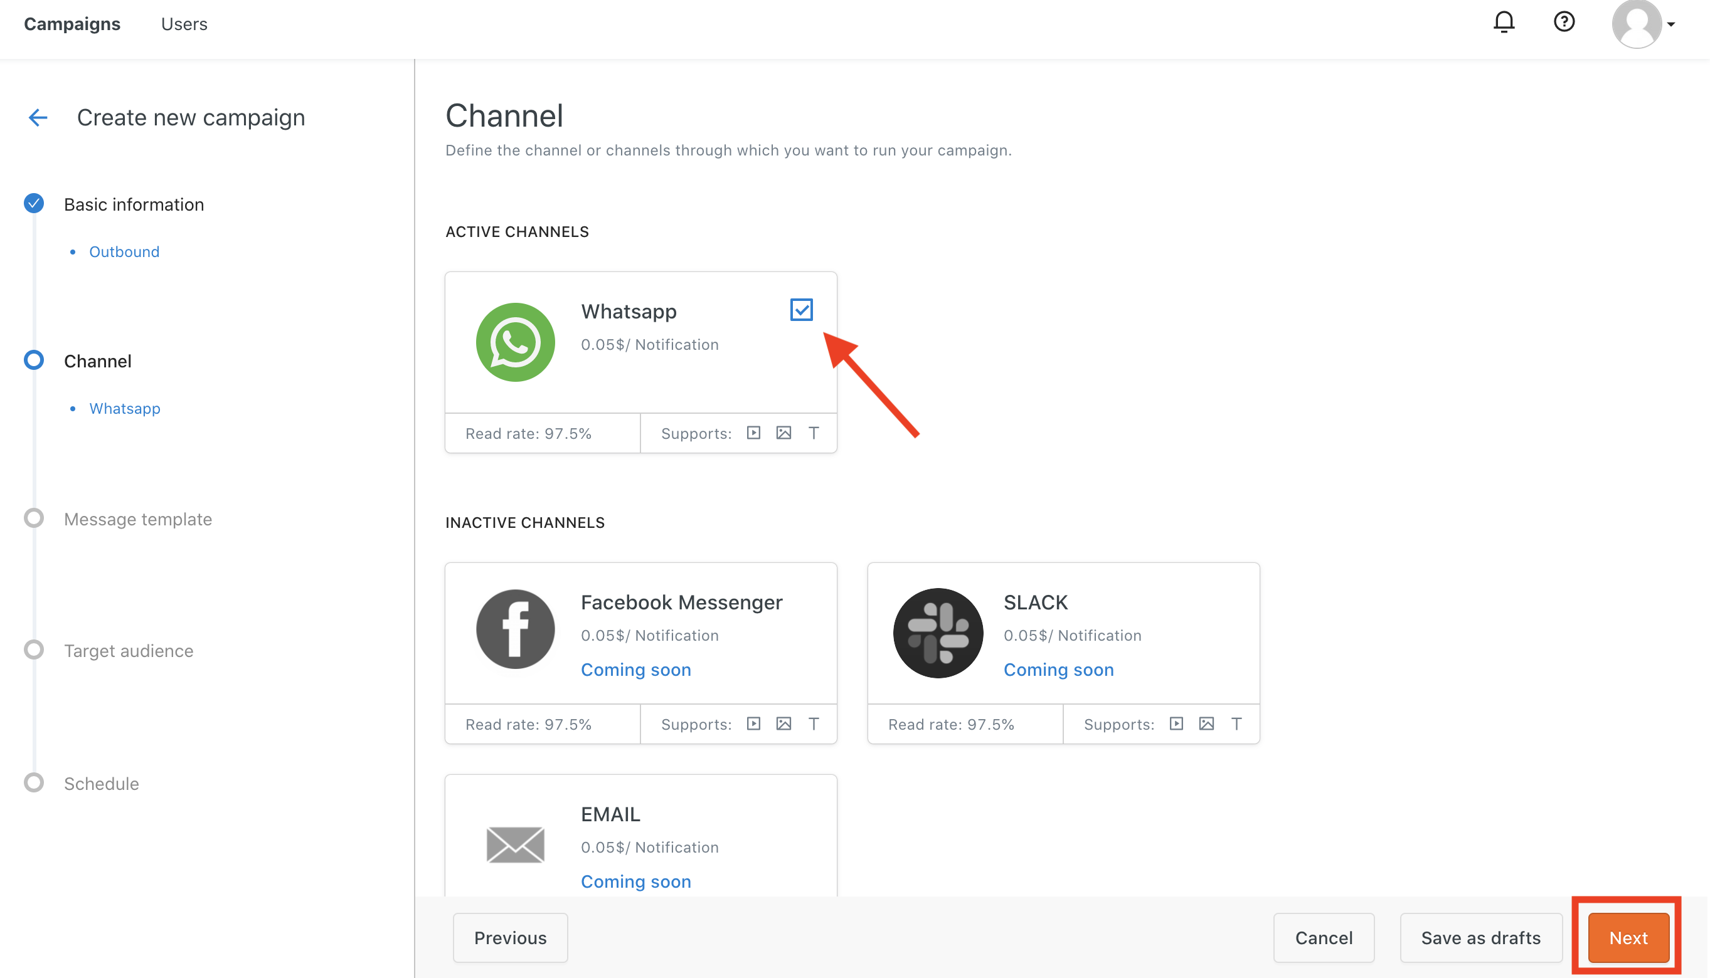Select the Schedule step
The height and width of the screenshot is (978, 1710).
102,784
